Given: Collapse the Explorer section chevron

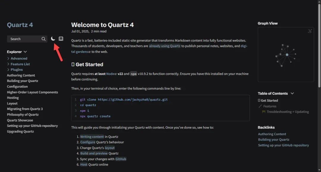Looking at the screenshot, I should 25,52.
